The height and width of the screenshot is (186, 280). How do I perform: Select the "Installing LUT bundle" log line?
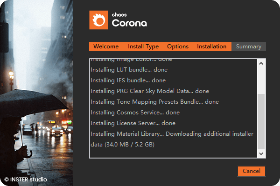(129, 70)
